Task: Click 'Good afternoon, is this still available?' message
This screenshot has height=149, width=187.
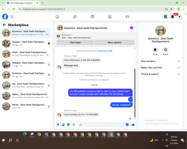Action: [82, 60]
